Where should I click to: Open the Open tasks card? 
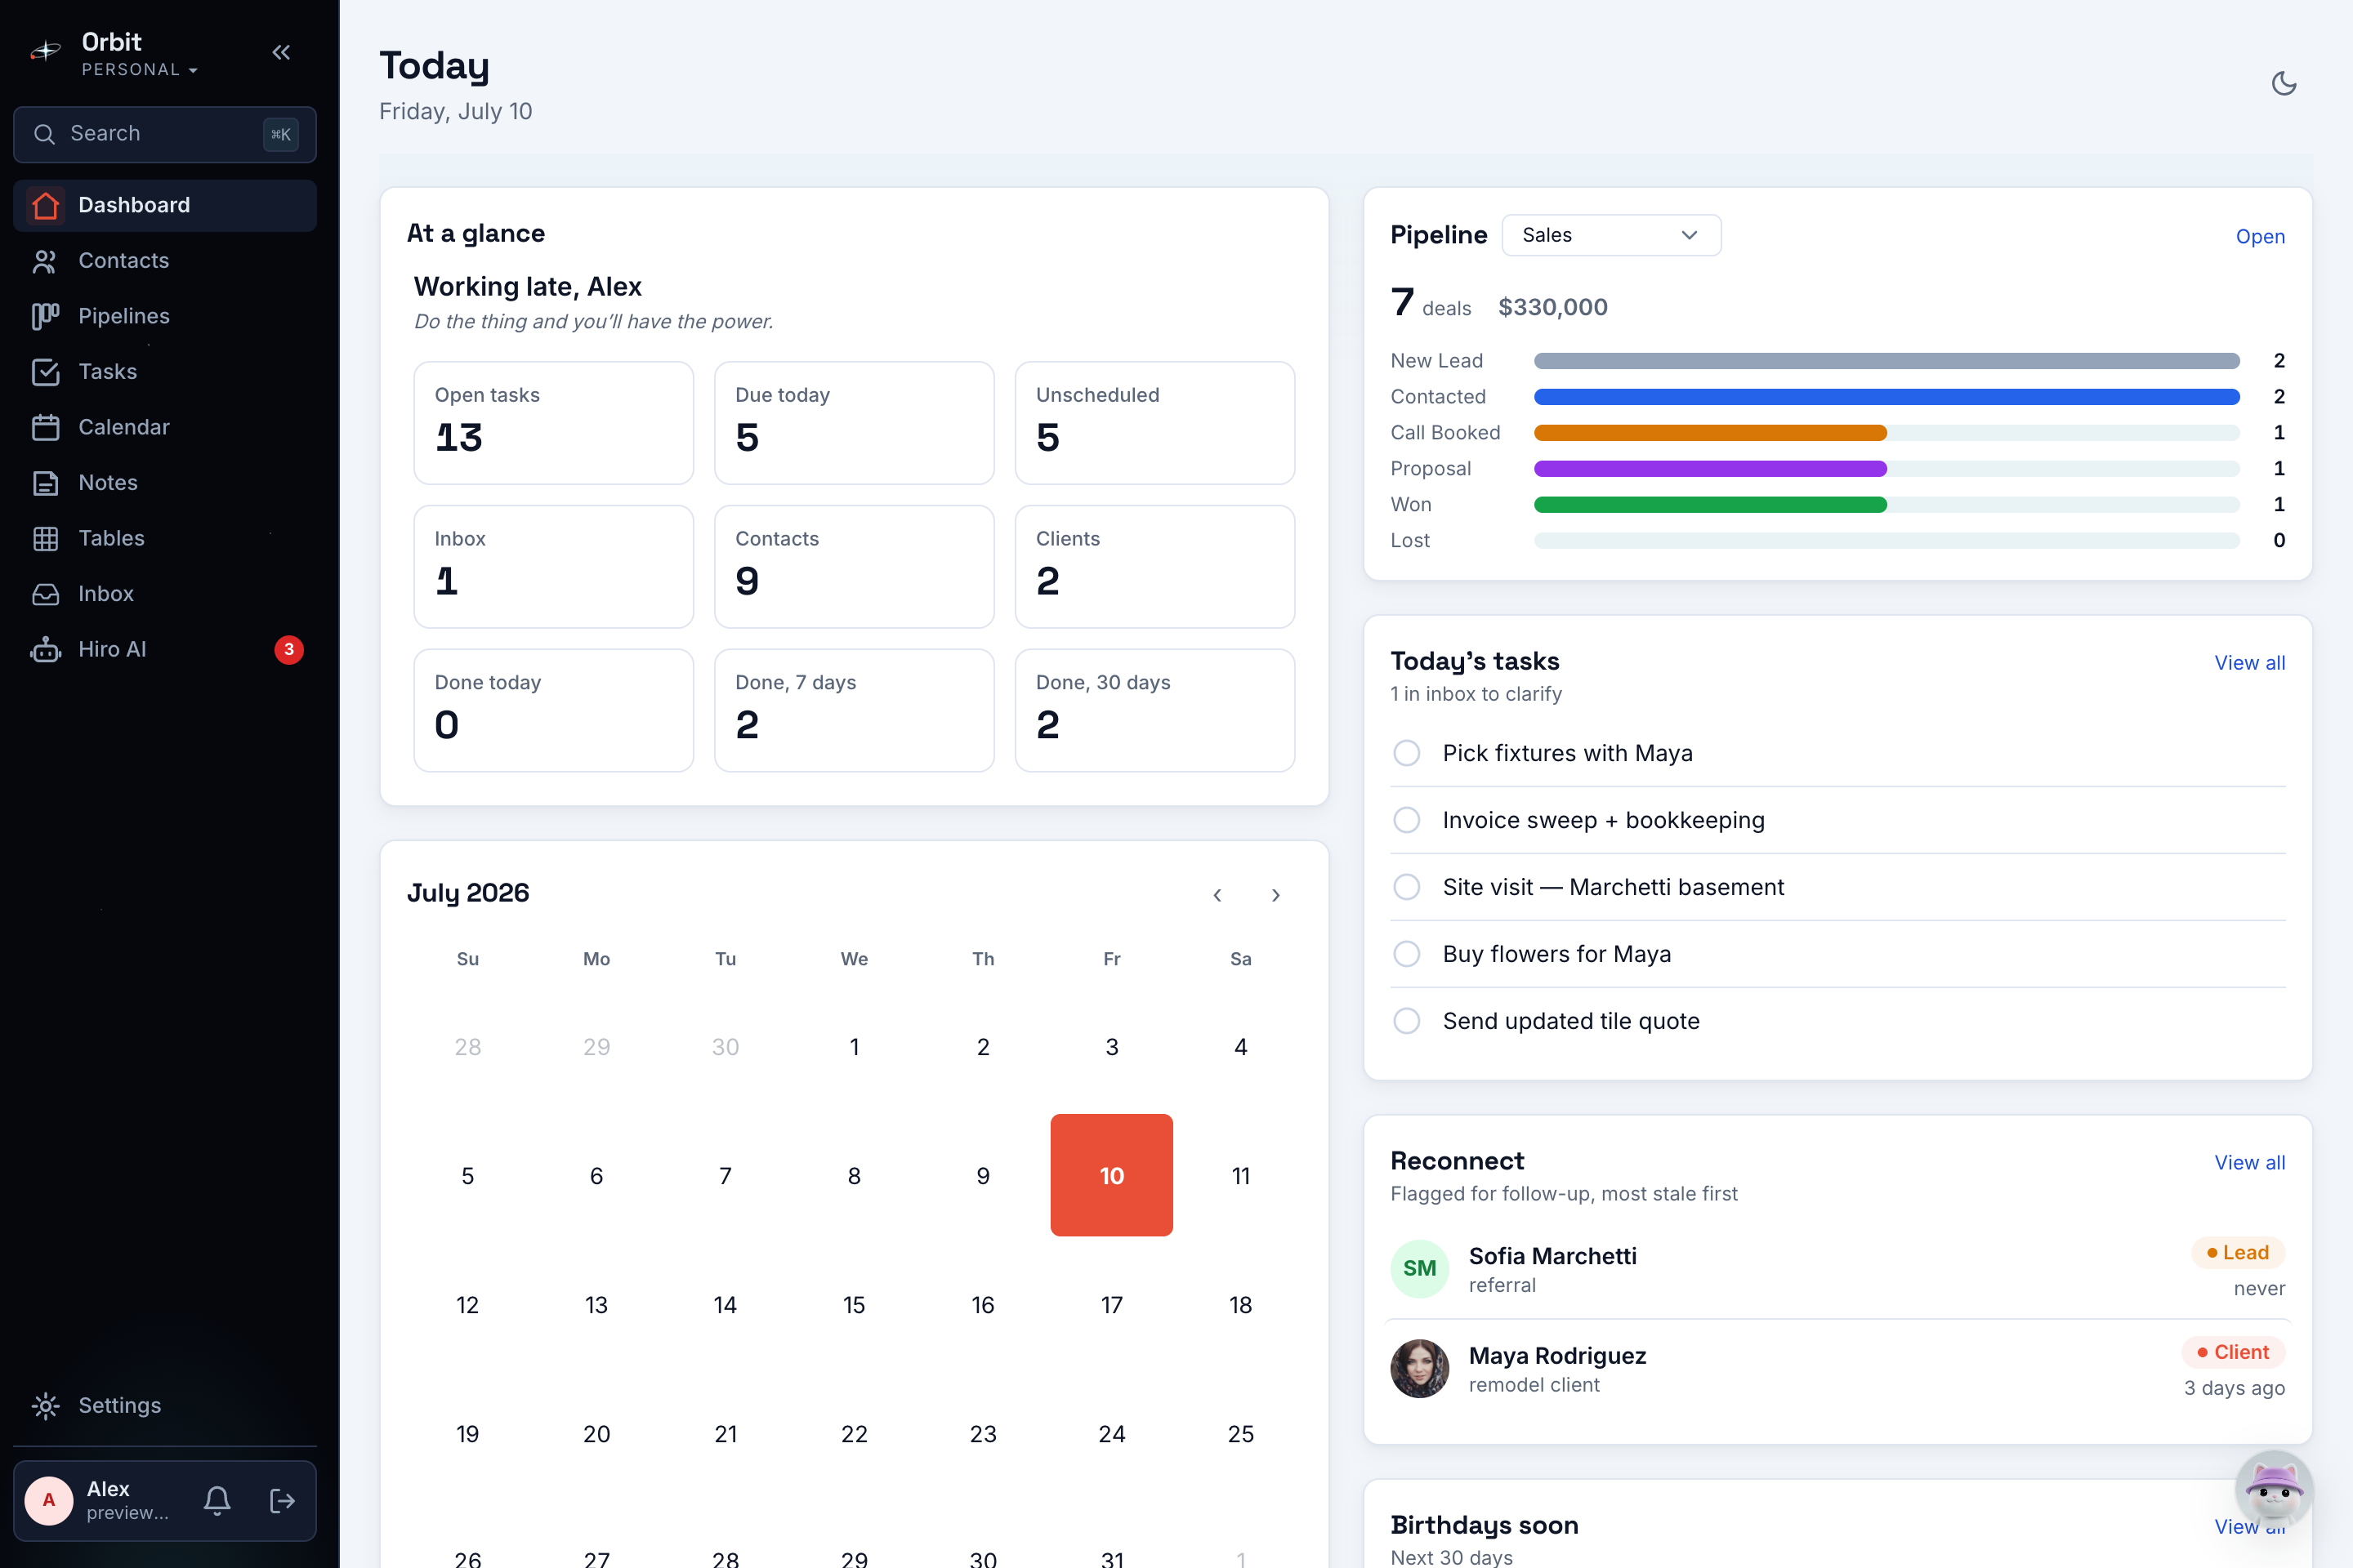point(553,423)
